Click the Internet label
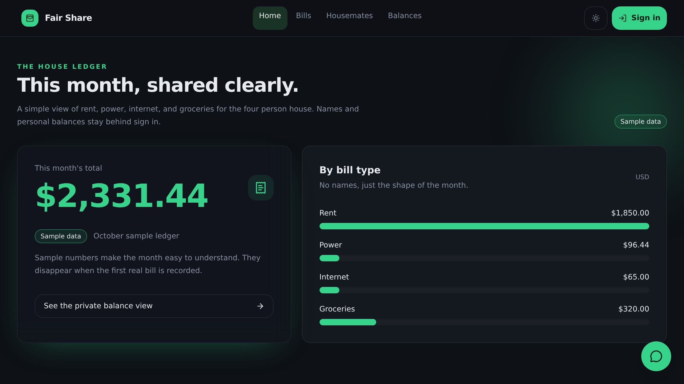Viewport: 684px width, 384px height. (334, 277)
